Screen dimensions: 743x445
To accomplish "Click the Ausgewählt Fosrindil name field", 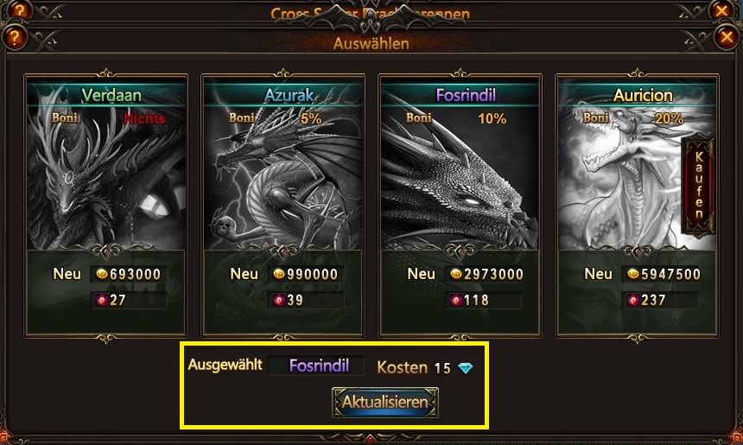I will [316, 366].
